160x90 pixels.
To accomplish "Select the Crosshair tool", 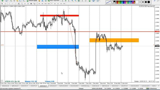I will point(5,4).
